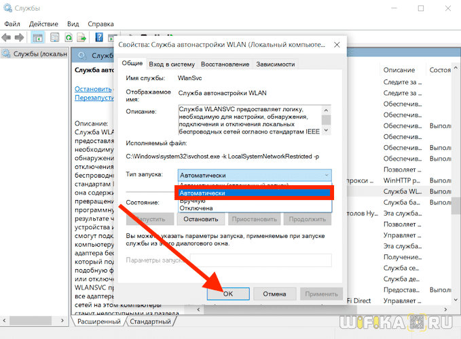The image size is (461, 339).
Task: Open the Вид menu
Action: click(73, 24)
